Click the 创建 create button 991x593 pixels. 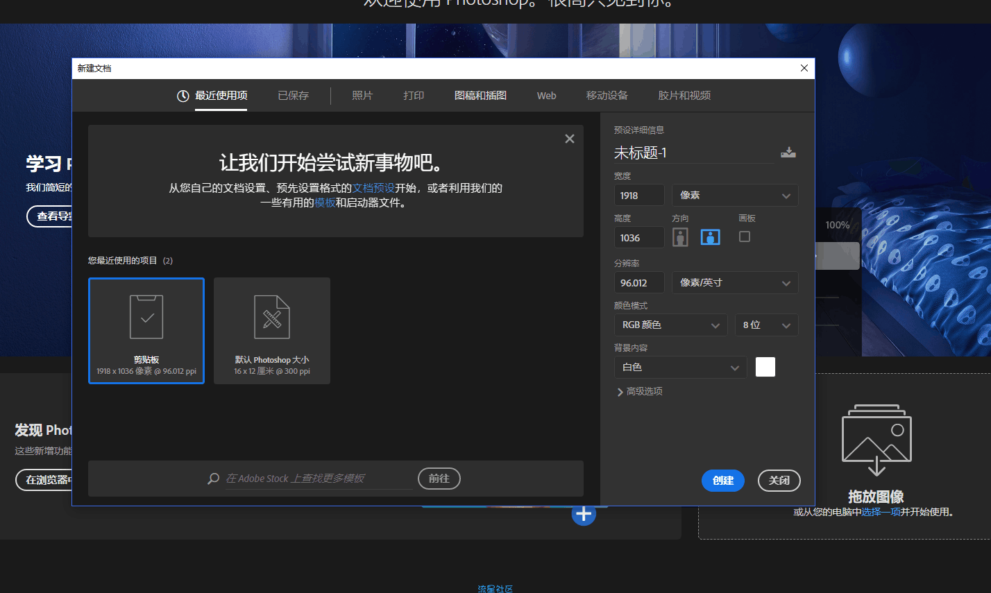coord(723,481)
